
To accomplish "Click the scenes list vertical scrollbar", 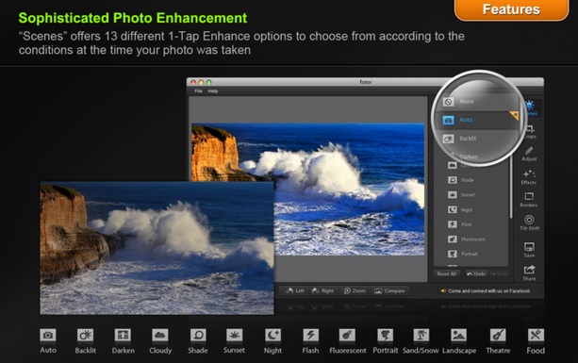I will (x=511, y=188).
